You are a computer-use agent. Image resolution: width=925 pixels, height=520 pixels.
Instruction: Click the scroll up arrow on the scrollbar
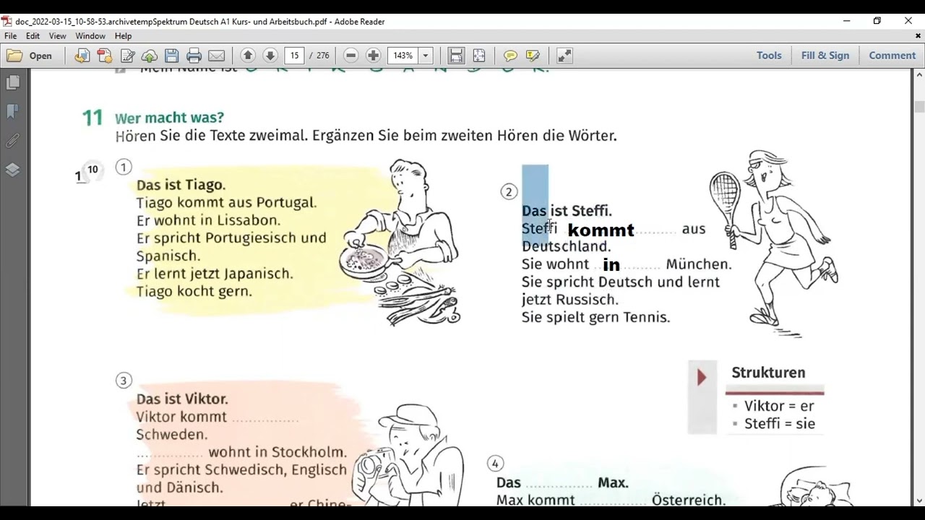coord(919,74)
